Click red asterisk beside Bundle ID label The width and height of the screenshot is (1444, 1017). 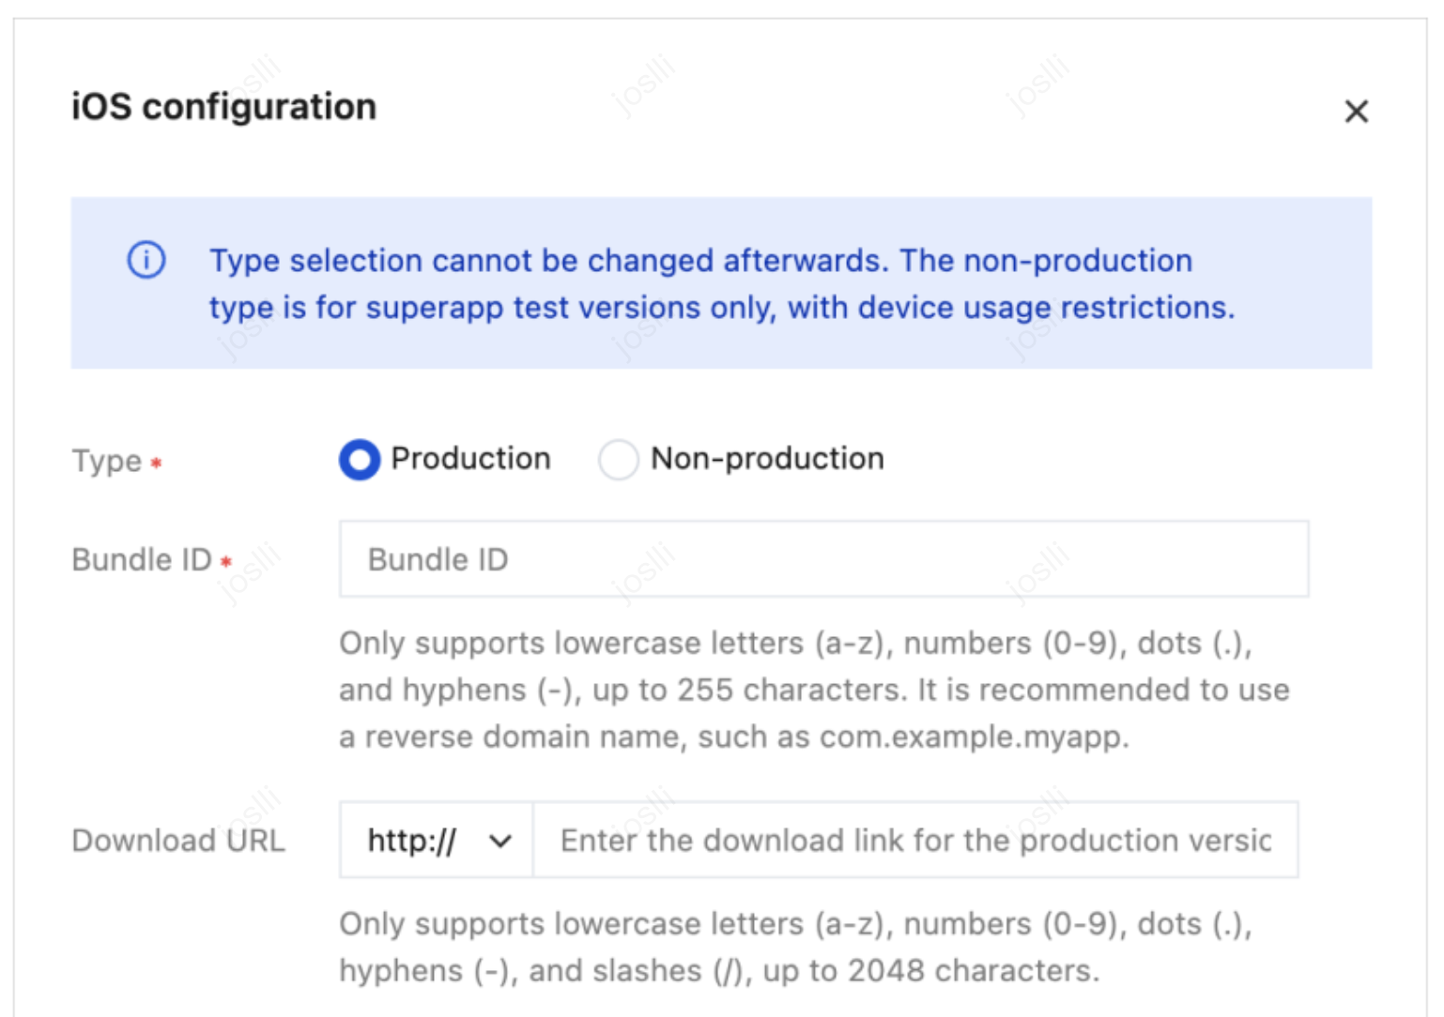226,561
